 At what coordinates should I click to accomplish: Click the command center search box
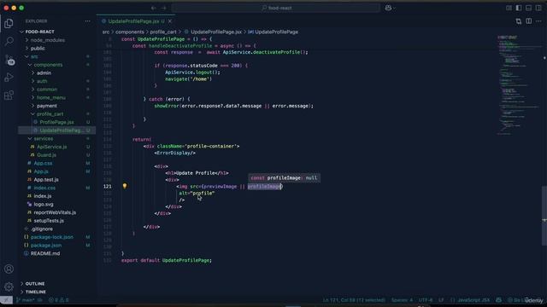(276, 8)
